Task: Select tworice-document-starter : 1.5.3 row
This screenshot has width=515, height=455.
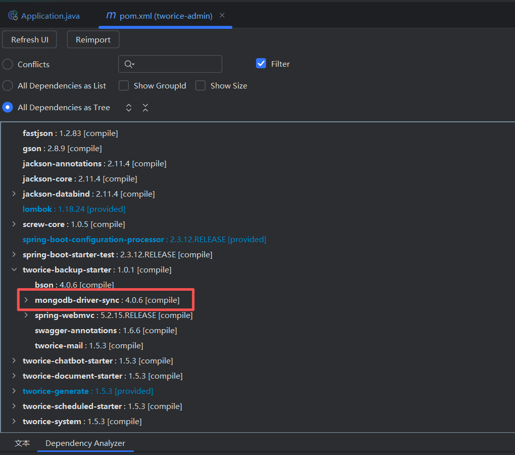Action: tap(102, 376)
